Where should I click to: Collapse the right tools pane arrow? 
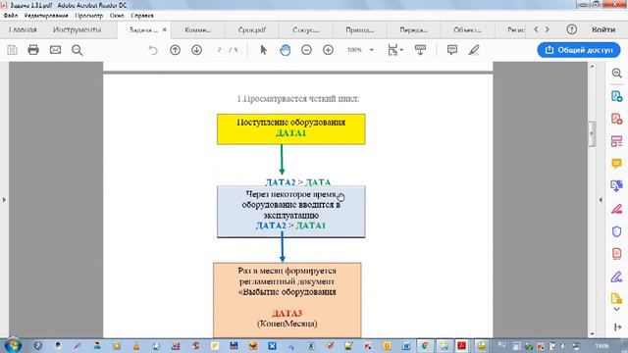tap(601, 199)
